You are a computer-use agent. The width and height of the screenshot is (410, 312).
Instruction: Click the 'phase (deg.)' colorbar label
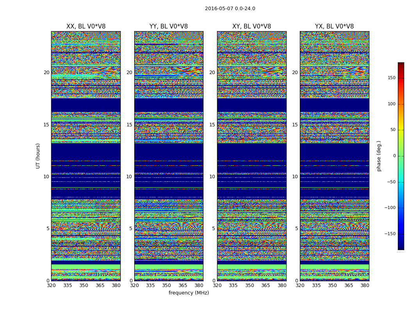click(x=379, y=156)
